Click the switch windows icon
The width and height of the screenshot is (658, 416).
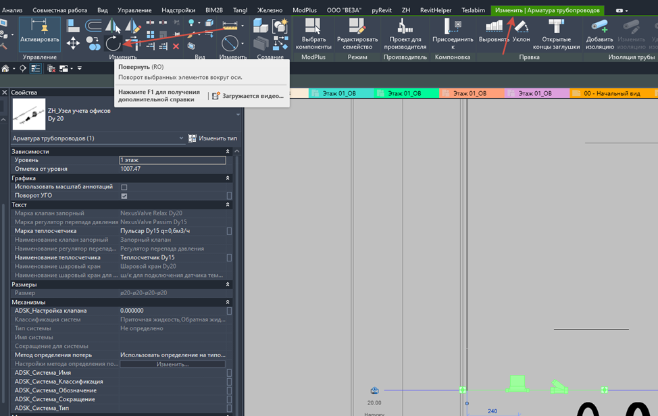point(64,68)
